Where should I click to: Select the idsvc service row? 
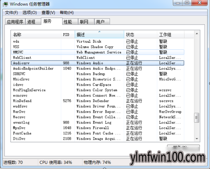[98, 85]
